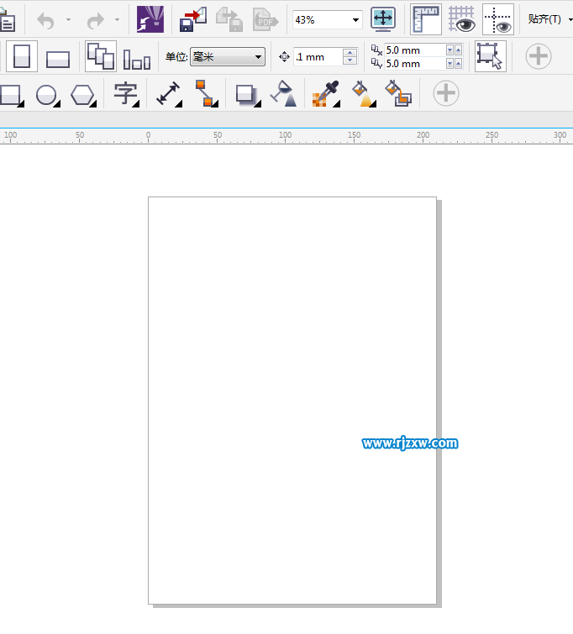Select the Parallel Dimension tool
573x634 pixels.
(169, 94)
